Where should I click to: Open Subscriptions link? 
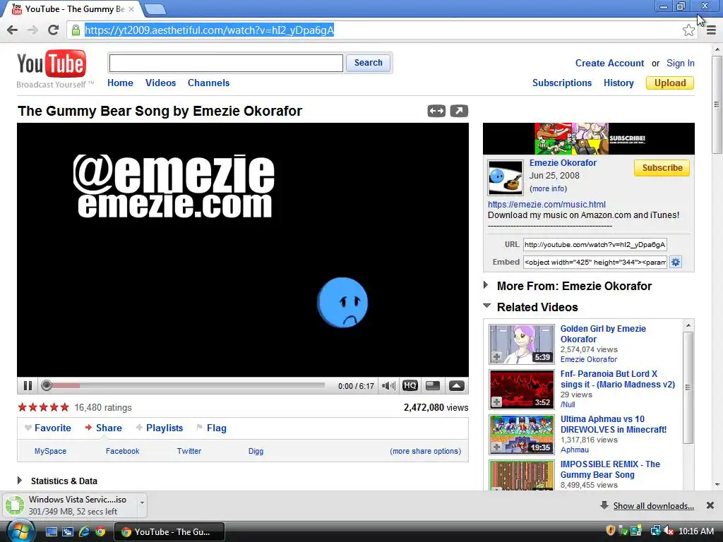[x=562, y=83]
